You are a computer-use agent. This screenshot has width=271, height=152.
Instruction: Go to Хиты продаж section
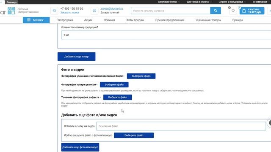135,20
